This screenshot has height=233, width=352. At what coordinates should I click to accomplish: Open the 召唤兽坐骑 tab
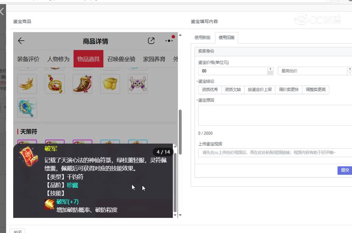pos(121,59)
